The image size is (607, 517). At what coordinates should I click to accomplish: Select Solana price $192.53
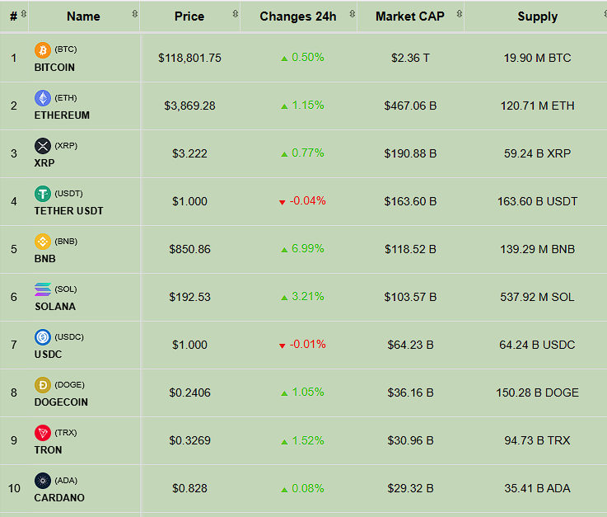pos(189,298)
